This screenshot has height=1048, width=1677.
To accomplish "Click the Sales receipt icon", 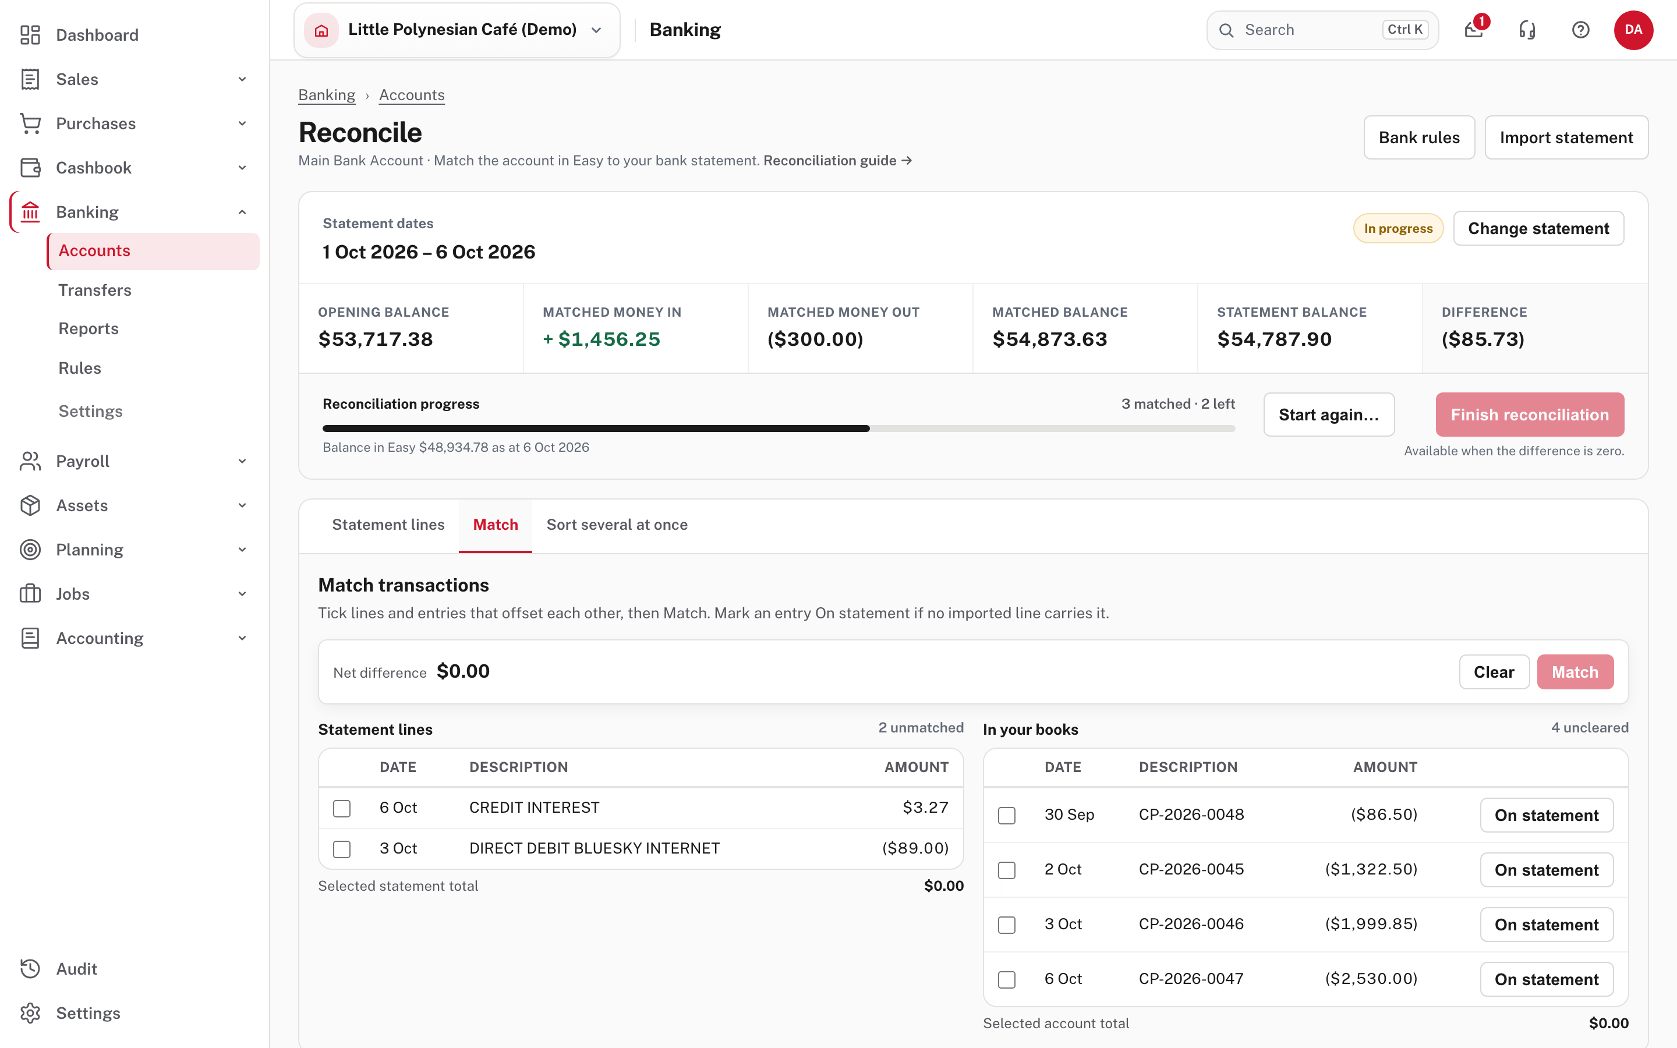I will pos(30,79).
